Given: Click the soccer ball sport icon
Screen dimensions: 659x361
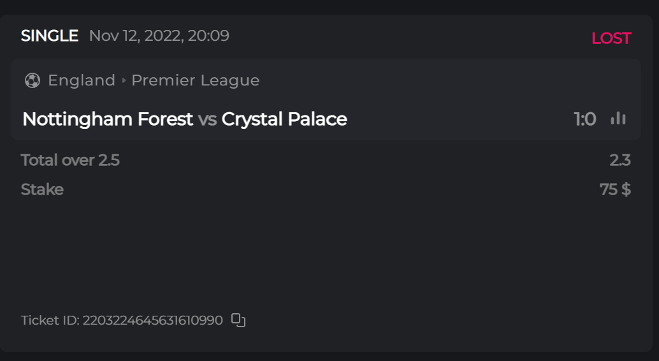Looking at the screenshot, I should pos(32,80).
